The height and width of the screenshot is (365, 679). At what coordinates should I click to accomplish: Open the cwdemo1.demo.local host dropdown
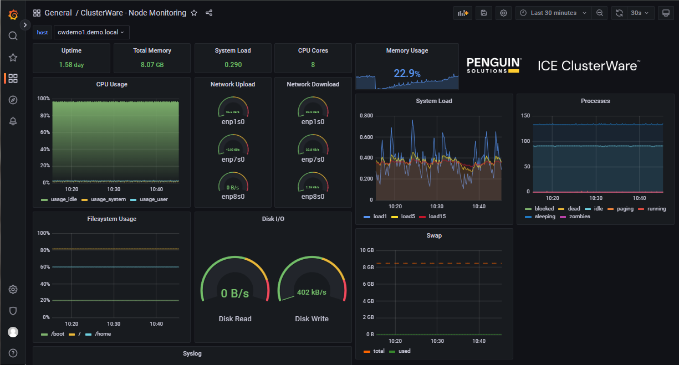tap(91, 32)
